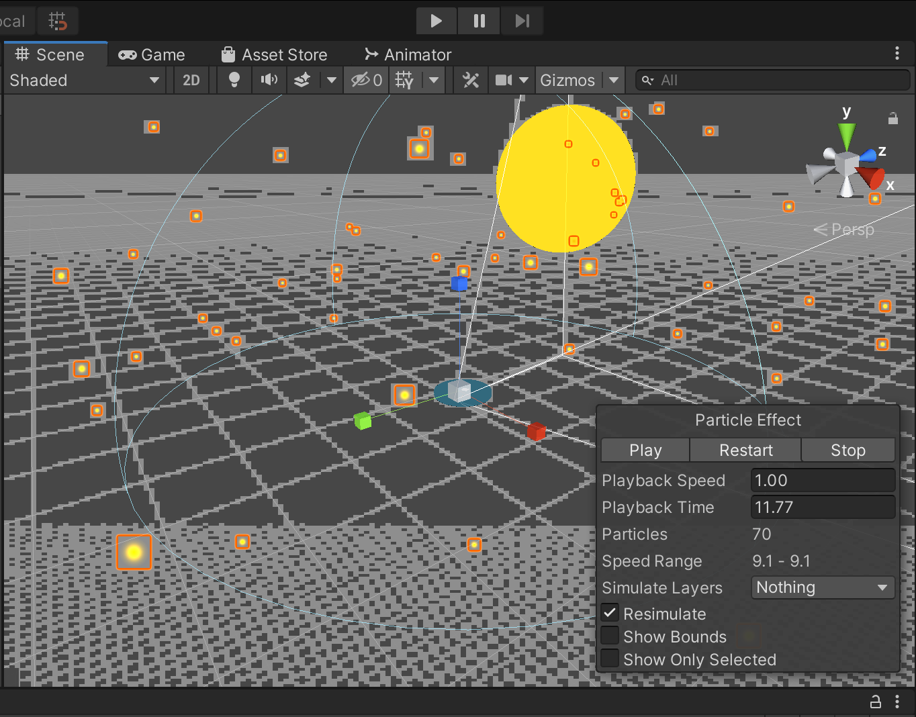
Task: Open the Scene view options menu (three dots)
Action: [x=897, y=54]
